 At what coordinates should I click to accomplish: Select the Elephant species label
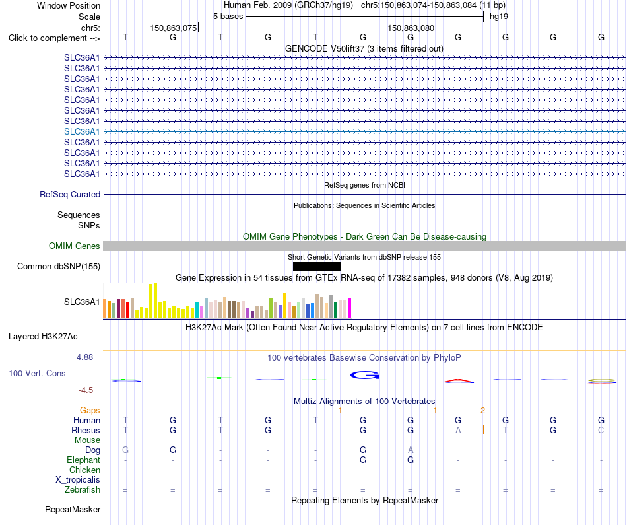point(83,460)
